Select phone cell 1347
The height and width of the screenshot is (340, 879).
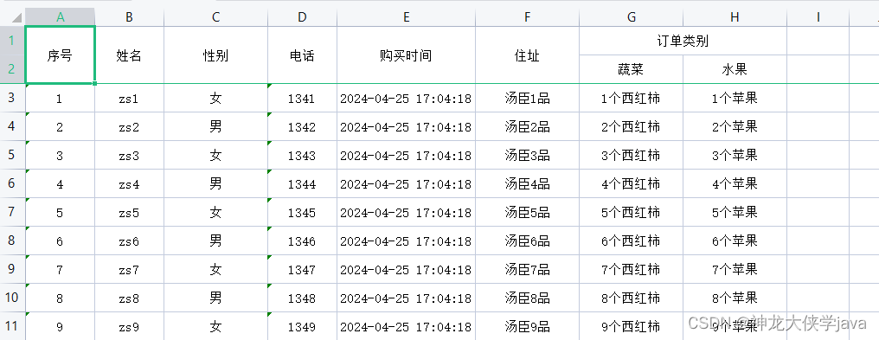click(x=302, y=270)
